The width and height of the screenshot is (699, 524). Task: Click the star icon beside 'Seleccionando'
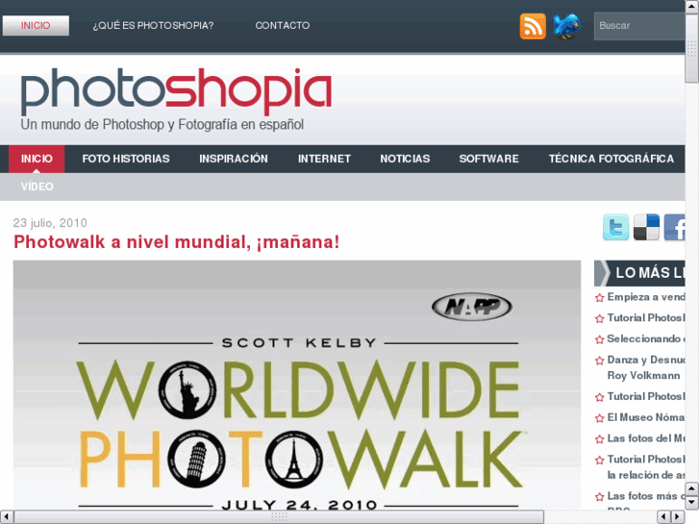click(x=600, y=339)
